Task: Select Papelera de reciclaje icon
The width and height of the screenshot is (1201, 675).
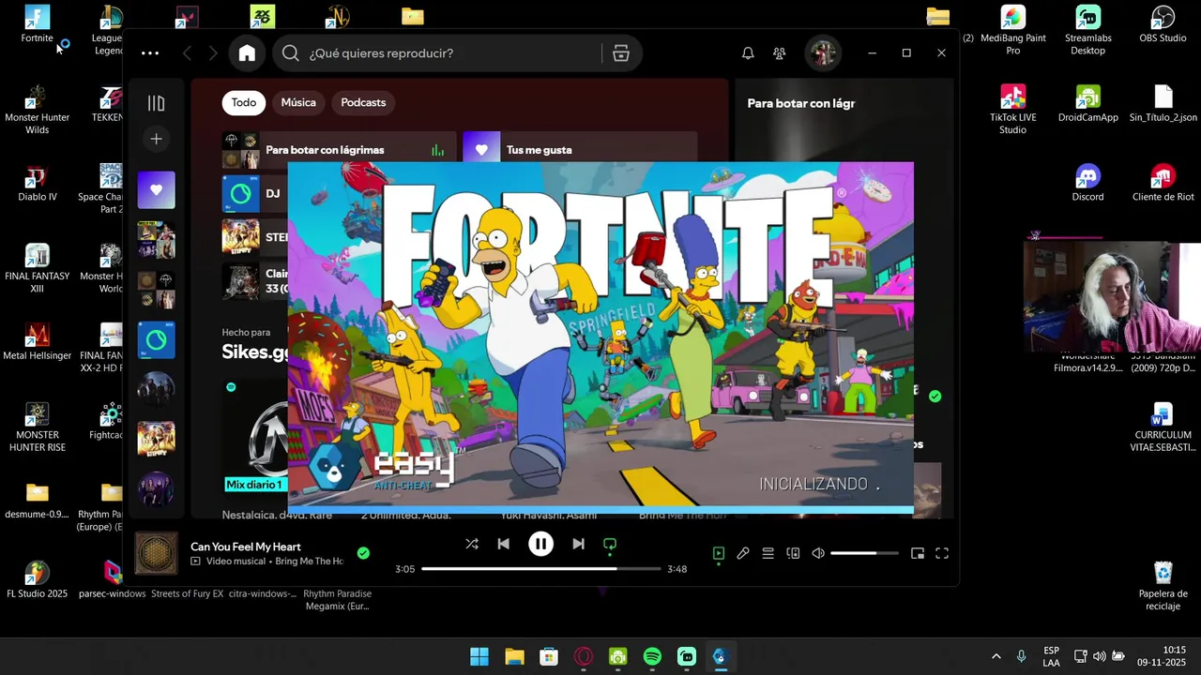Action: click(x=1163, y=587)
